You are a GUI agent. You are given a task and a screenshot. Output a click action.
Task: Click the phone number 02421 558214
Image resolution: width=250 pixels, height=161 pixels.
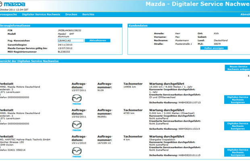(17, 150)
